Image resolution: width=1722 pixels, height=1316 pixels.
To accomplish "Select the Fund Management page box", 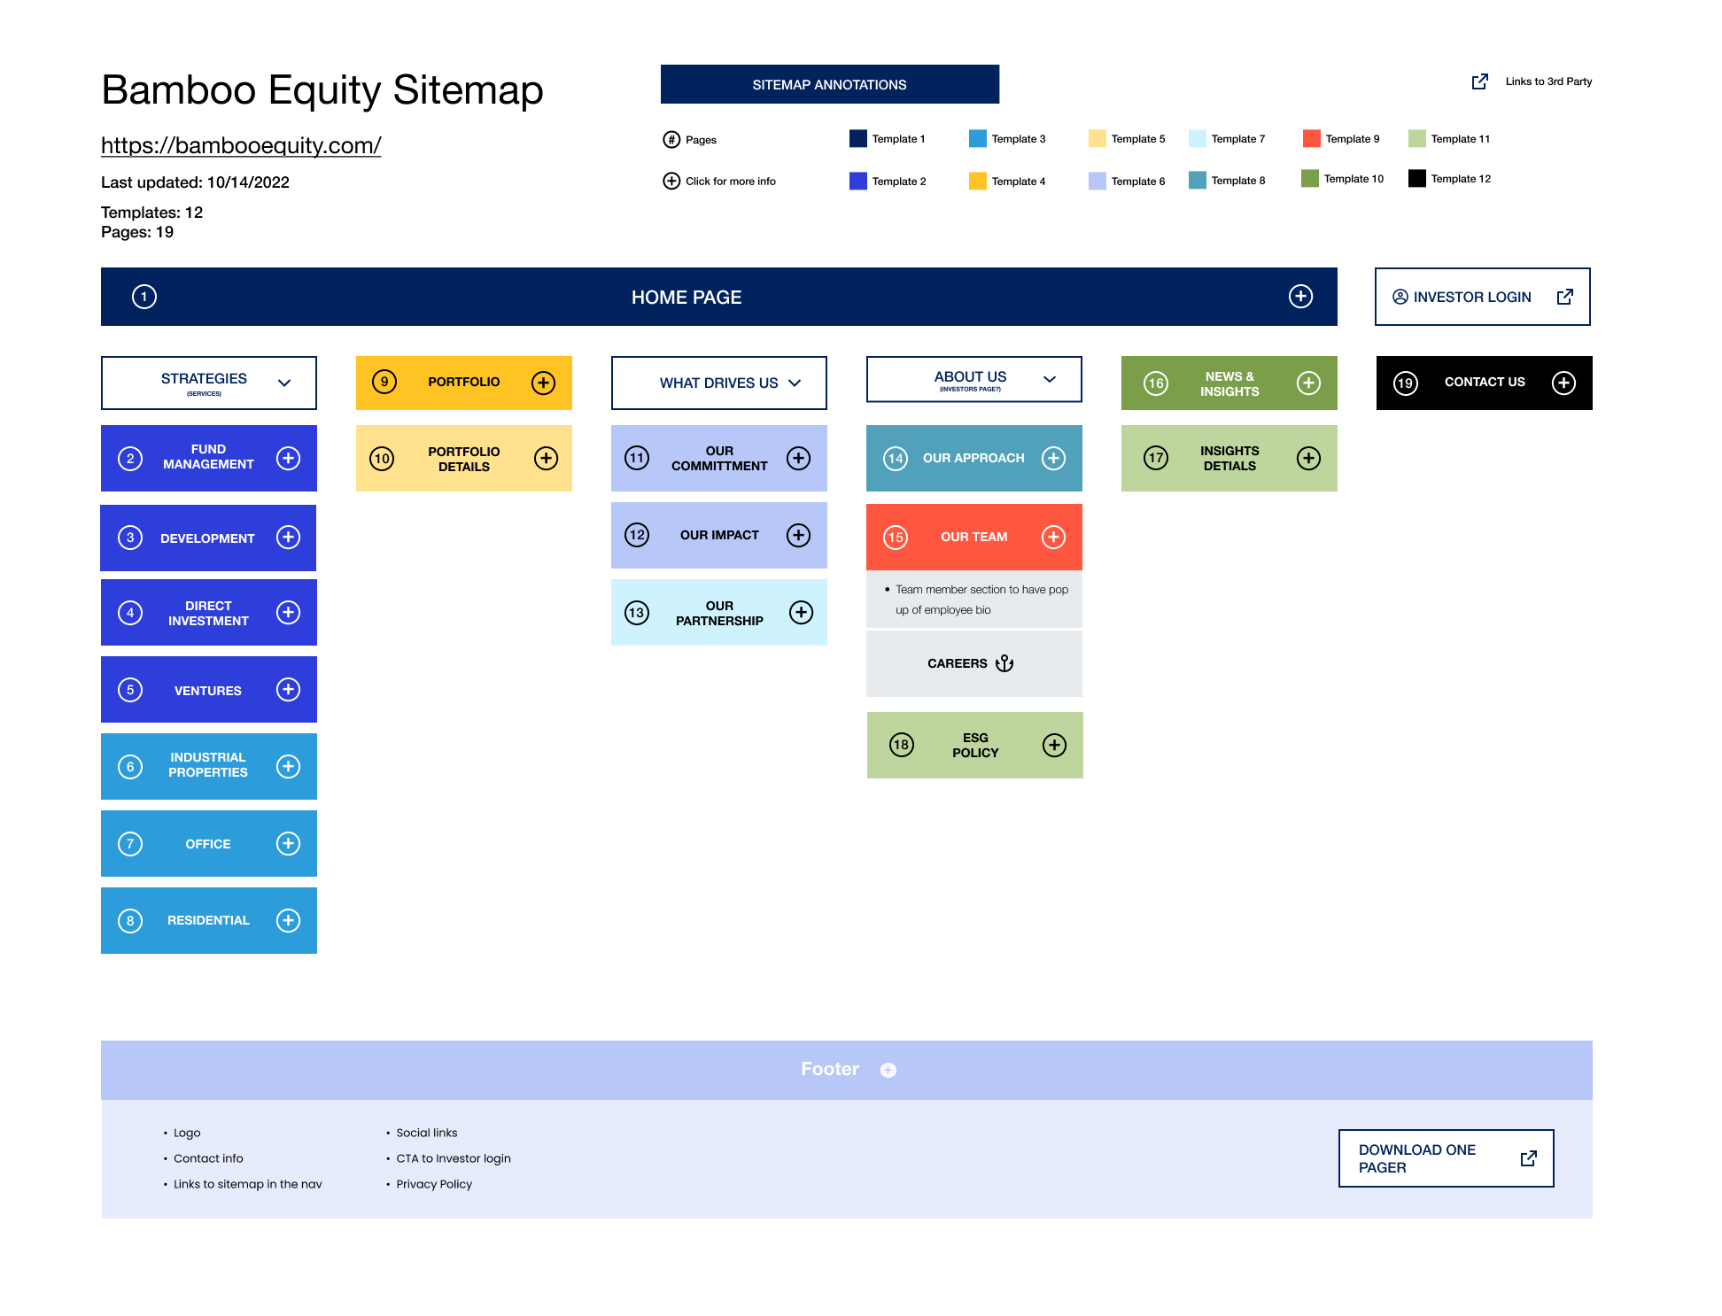I will [208, 458].
